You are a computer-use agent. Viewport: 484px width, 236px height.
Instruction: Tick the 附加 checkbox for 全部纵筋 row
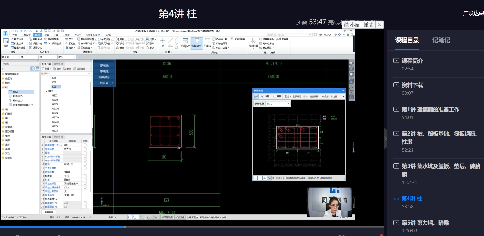(x=85, y=149)
